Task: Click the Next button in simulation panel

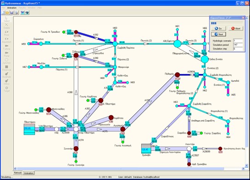Action: coord(219,34)
